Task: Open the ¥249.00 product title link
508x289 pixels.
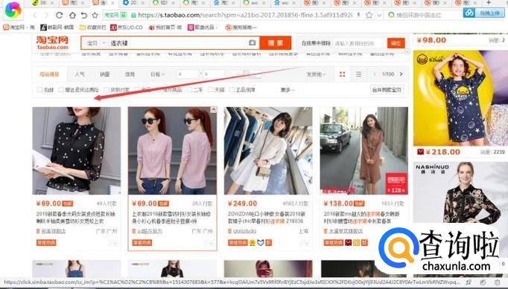Action: [x=266, y=217]
